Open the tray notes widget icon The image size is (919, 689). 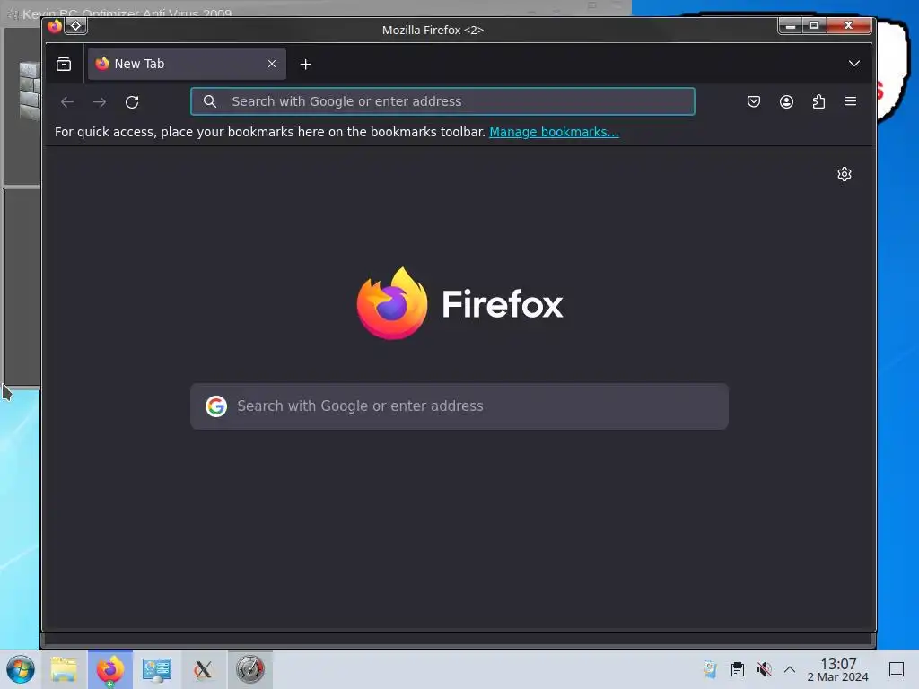click(x=710, y=669)
